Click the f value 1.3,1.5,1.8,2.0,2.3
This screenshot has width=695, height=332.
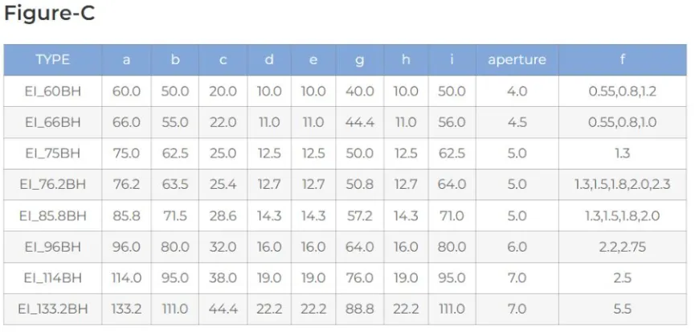click(622, 184)
